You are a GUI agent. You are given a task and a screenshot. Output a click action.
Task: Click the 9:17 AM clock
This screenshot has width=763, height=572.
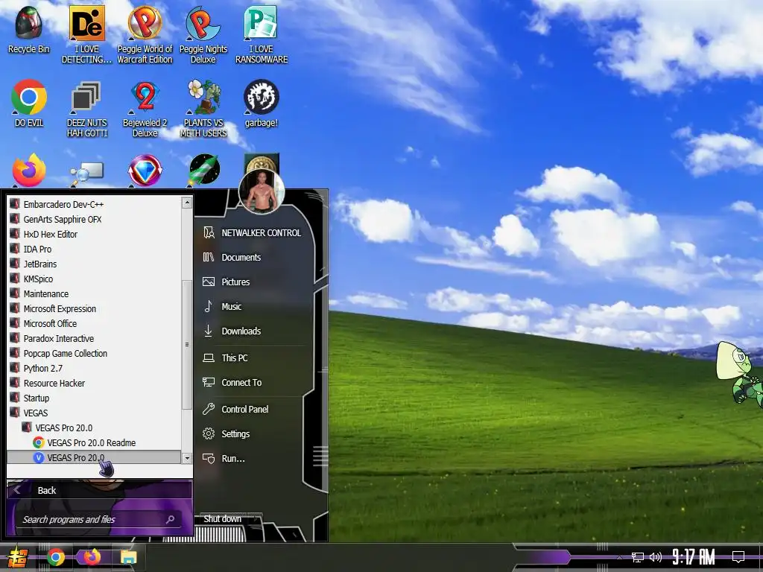[x=694, y=556]
